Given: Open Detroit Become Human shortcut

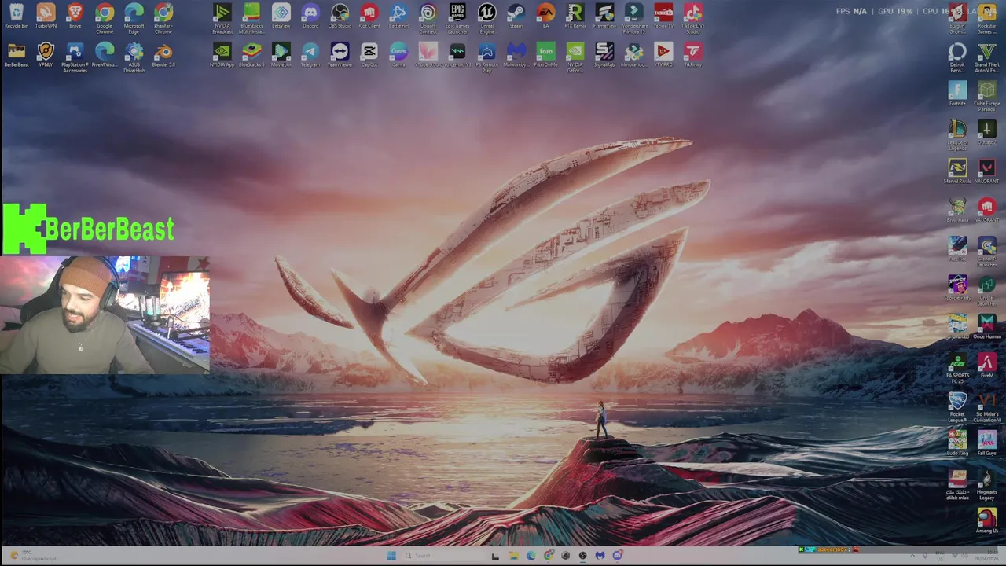Looking at the screenshot, I should [x=957, y=58].
